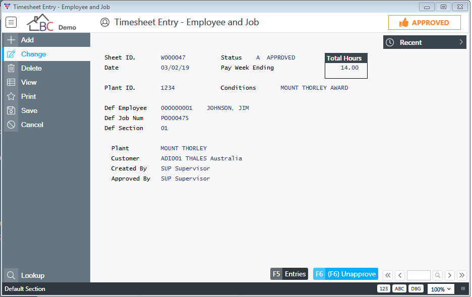Click Sheet ID value W000047
The image size is (472, 297).
173,57
